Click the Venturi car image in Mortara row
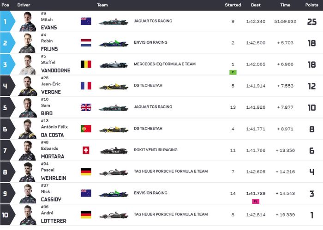This screenshot has height=230, width=323. 114,151
